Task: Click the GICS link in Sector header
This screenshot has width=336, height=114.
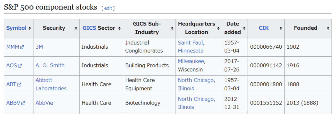Action: [89, 28]
